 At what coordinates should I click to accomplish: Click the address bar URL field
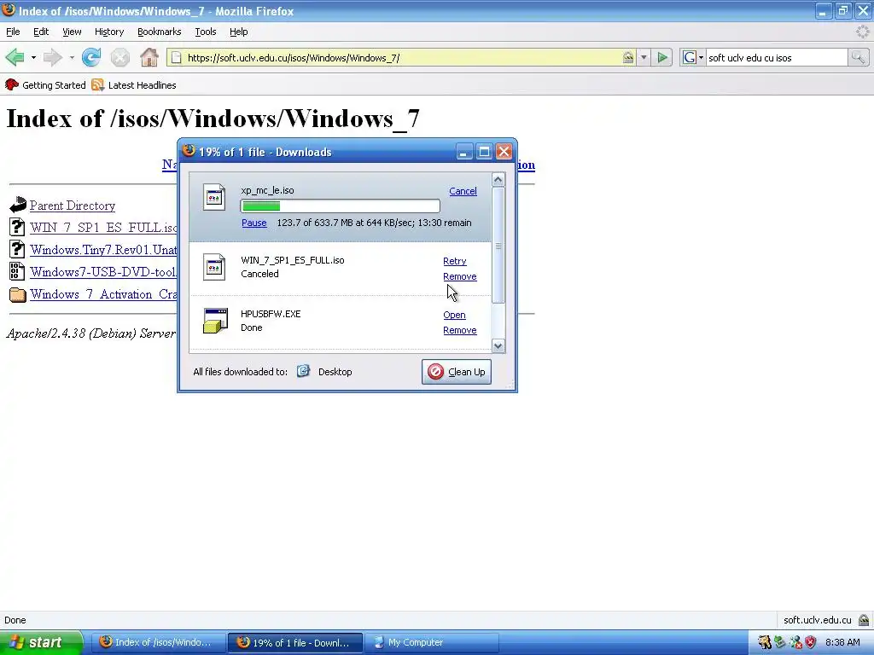point(401,57)
